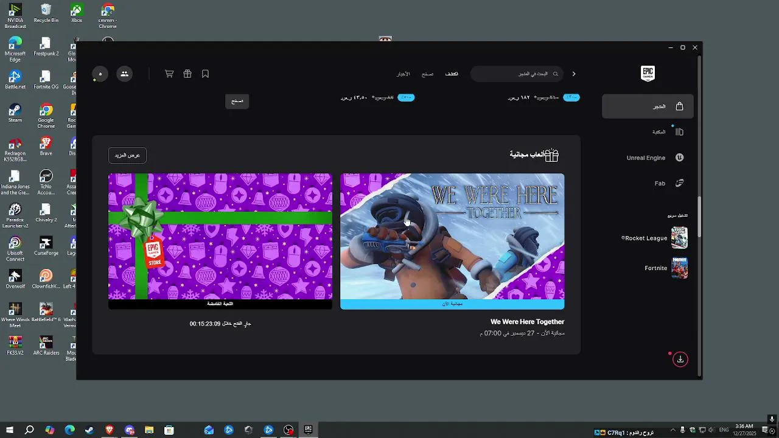
Task: Open Where Winds Meet desktop shortcut
Action: click(15, 316)
